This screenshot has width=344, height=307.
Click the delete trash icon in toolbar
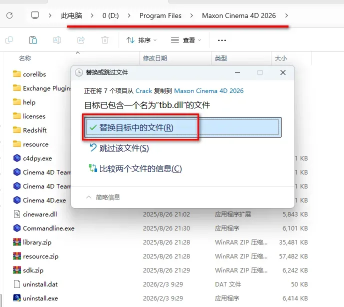tap(105, 40)
